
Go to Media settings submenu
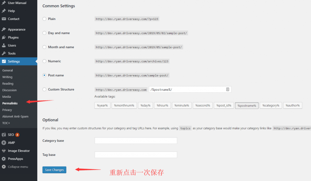[7, 97]
